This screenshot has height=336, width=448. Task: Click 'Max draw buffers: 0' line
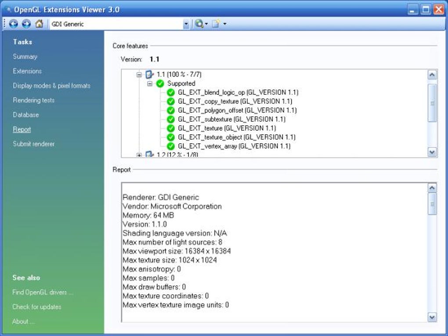(x=154, y=287)
